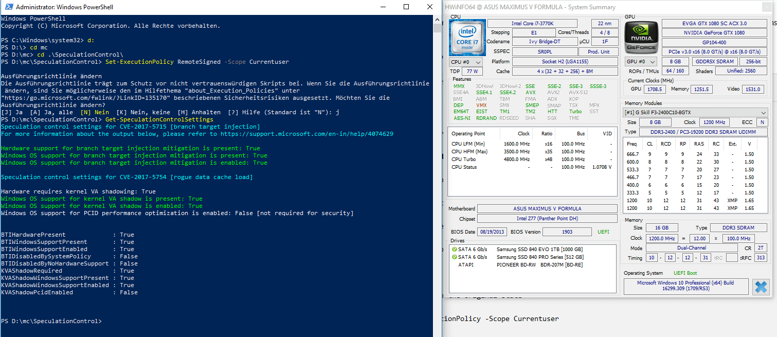This screenshot has height=337, width=777.
Task: Click the Windows 10 Professional build box
Action: (685, 287)
